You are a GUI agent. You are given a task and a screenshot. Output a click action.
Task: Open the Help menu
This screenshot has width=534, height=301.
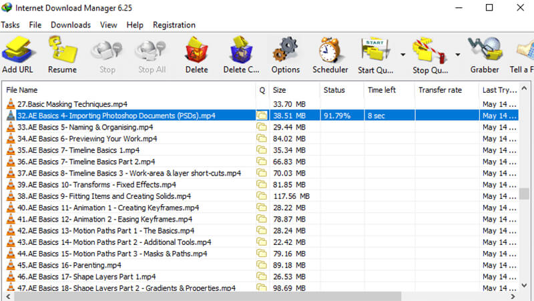[x=135, y=25]
